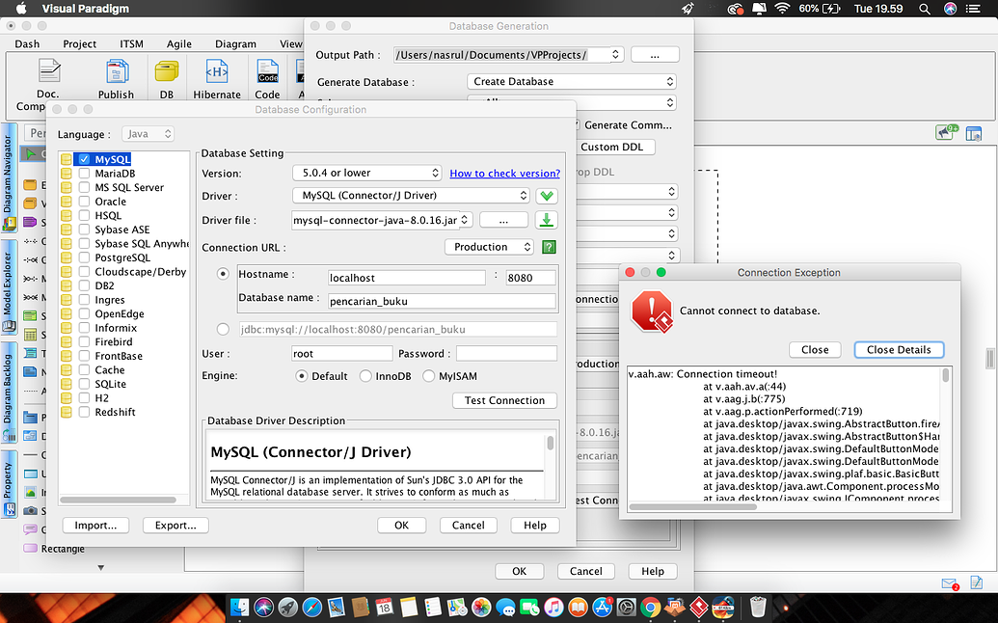The width and height of the screenshot is (998, 623).
Task: Select Default engine radio button
Action: click(x=302, y=376)
